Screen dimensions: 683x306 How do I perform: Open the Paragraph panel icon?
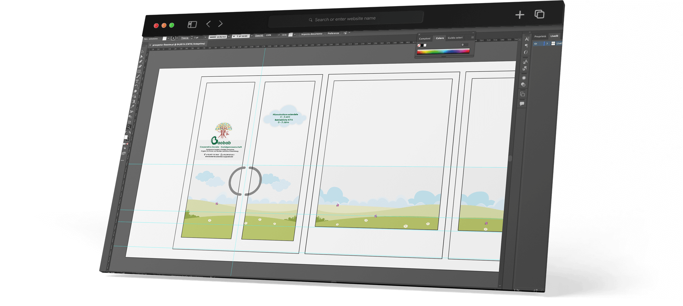click(x=526, y=46)
